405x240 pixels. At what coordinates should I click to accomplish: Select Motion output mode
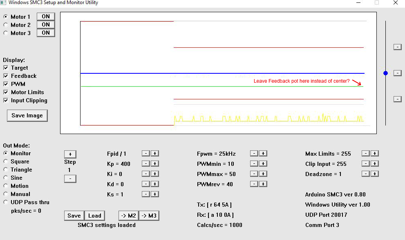(5, 186)
